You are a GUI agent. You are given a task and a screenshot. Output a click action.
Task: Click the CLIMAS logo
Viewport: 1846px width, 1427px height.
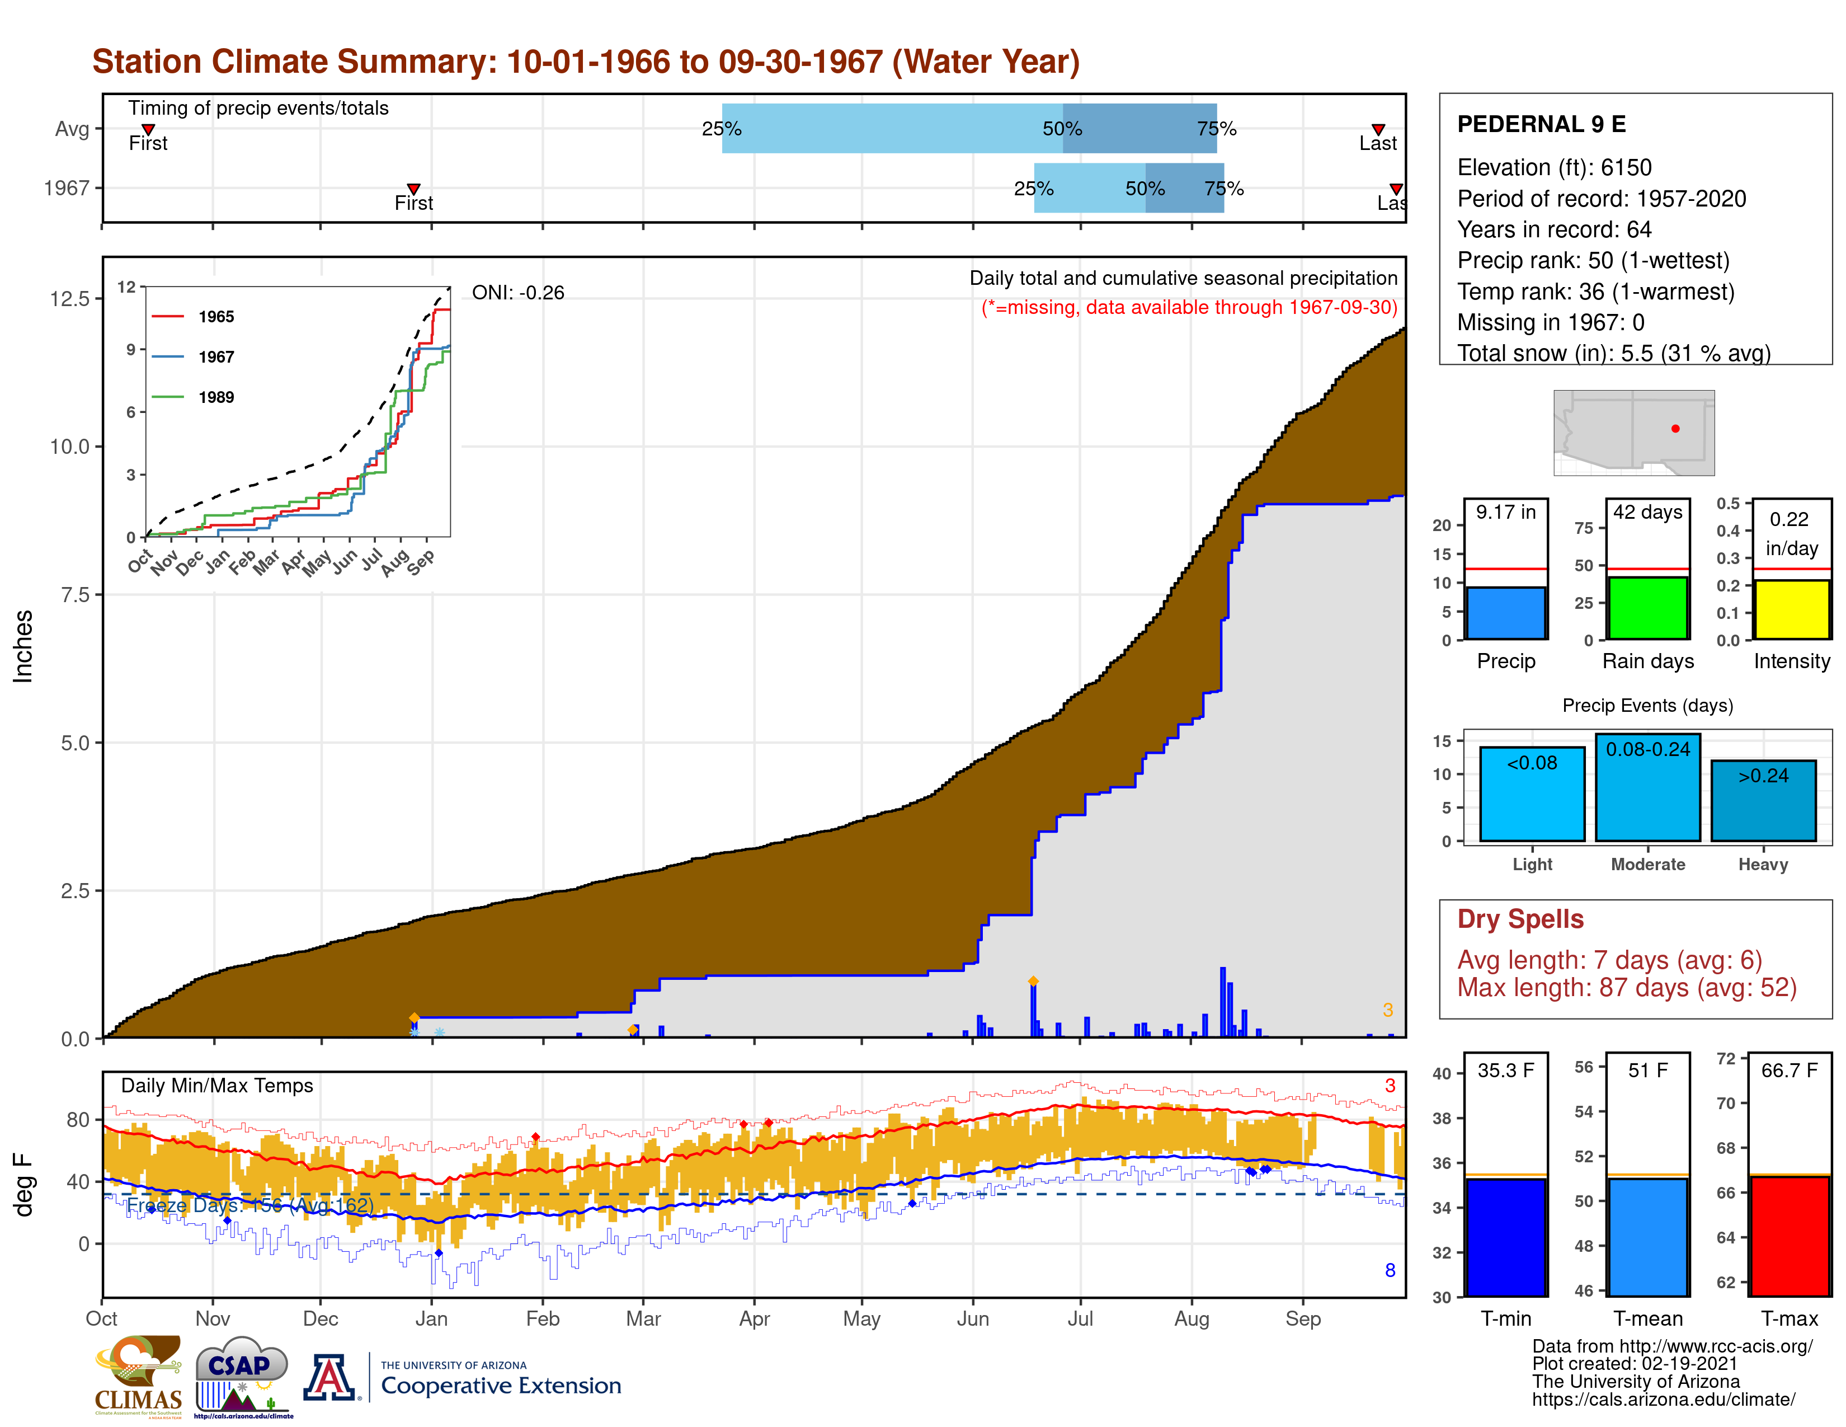pyautogui.click(x=139, y=1376)
